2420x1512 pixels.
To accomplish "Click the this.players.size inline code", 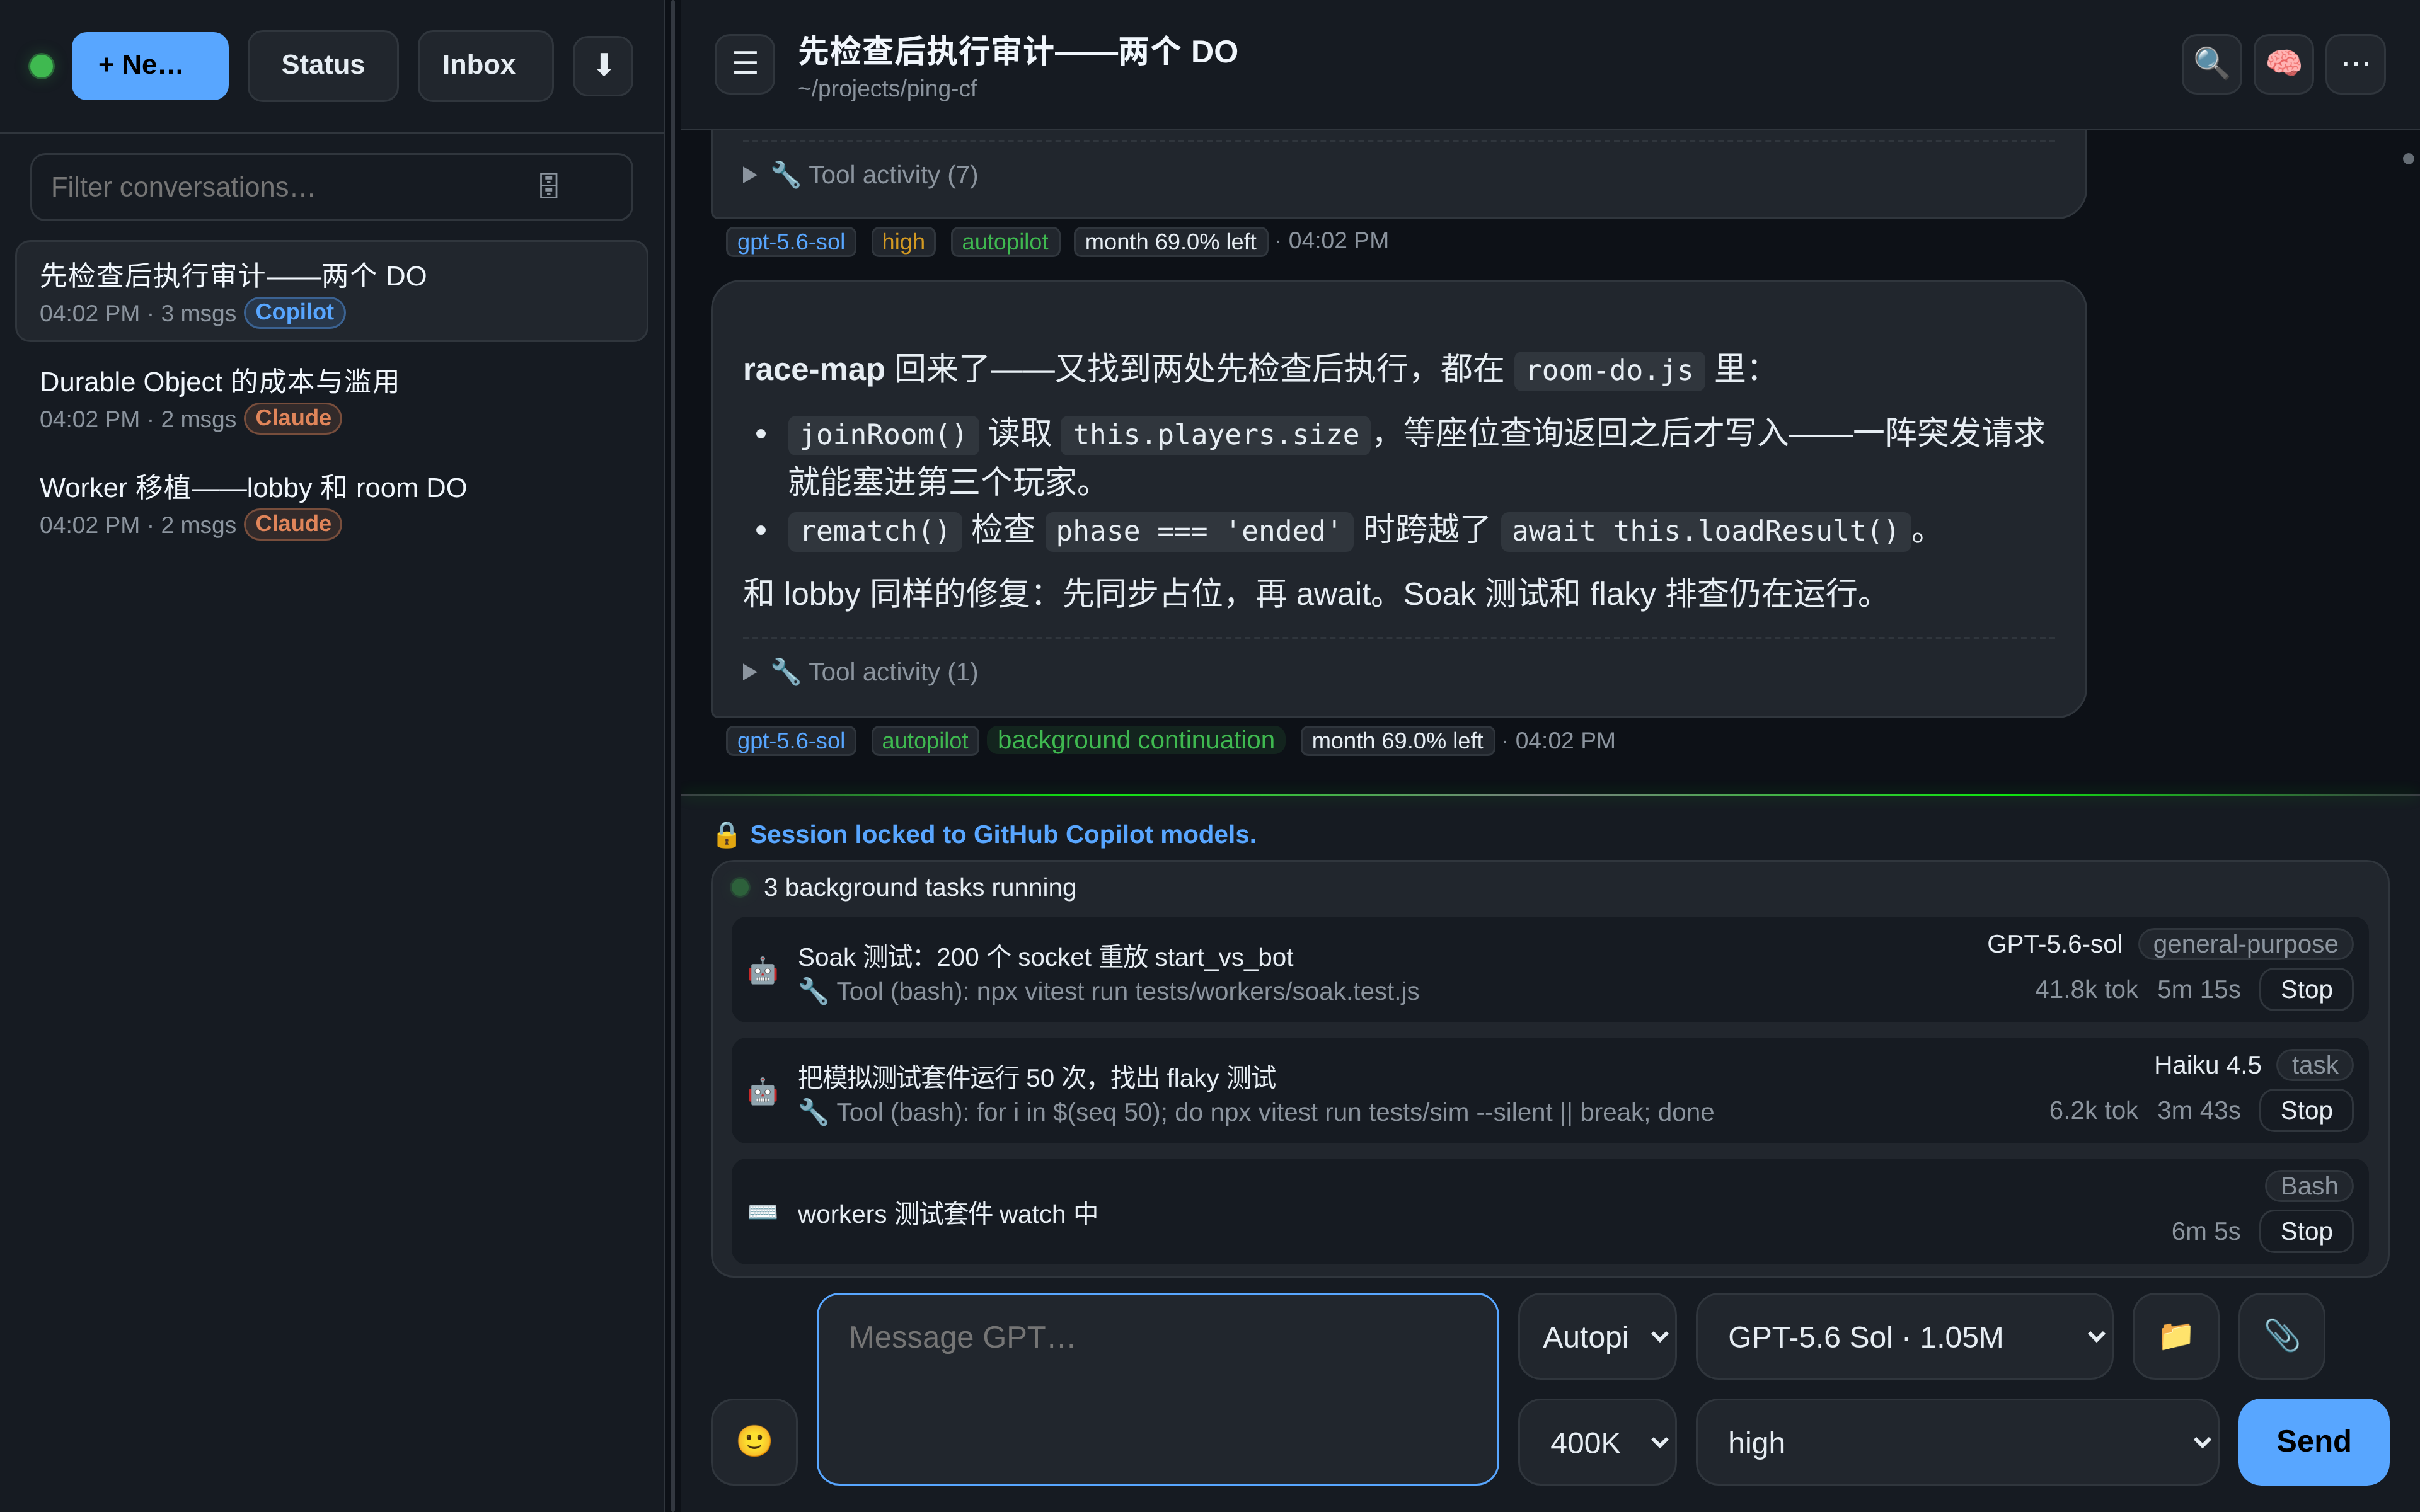I will tap(1215, 434).
